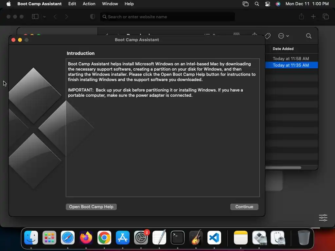The image size is (335, 251).
Task: Open the Edit menu
Action: (72, 4)
